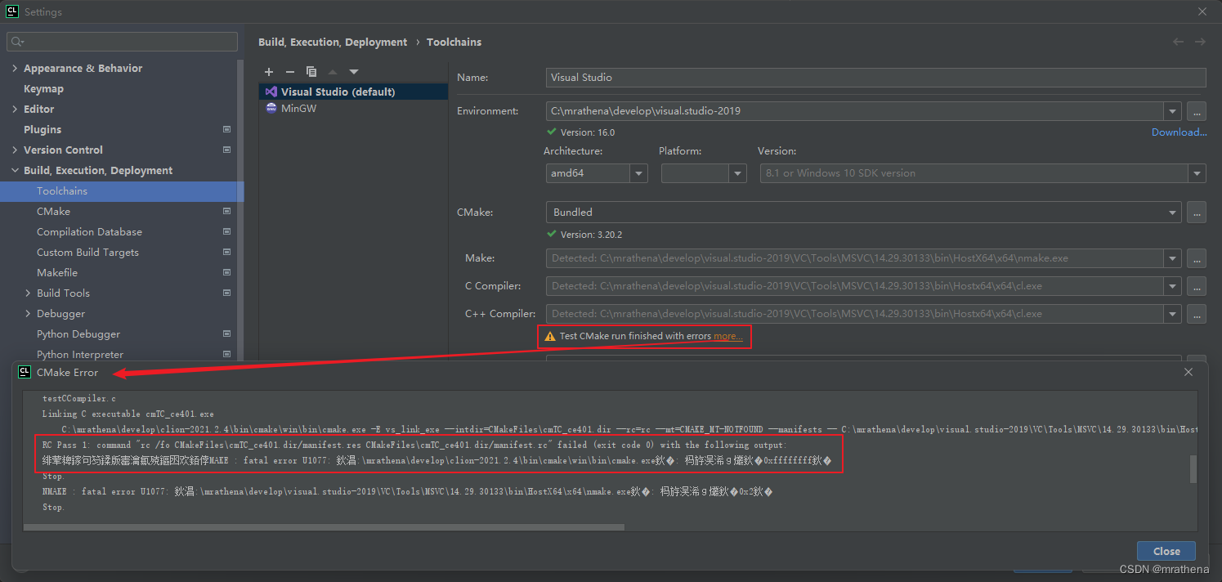1222x582 pixels.
Task: Expand the Build Tools node
Action: (28, 293)
